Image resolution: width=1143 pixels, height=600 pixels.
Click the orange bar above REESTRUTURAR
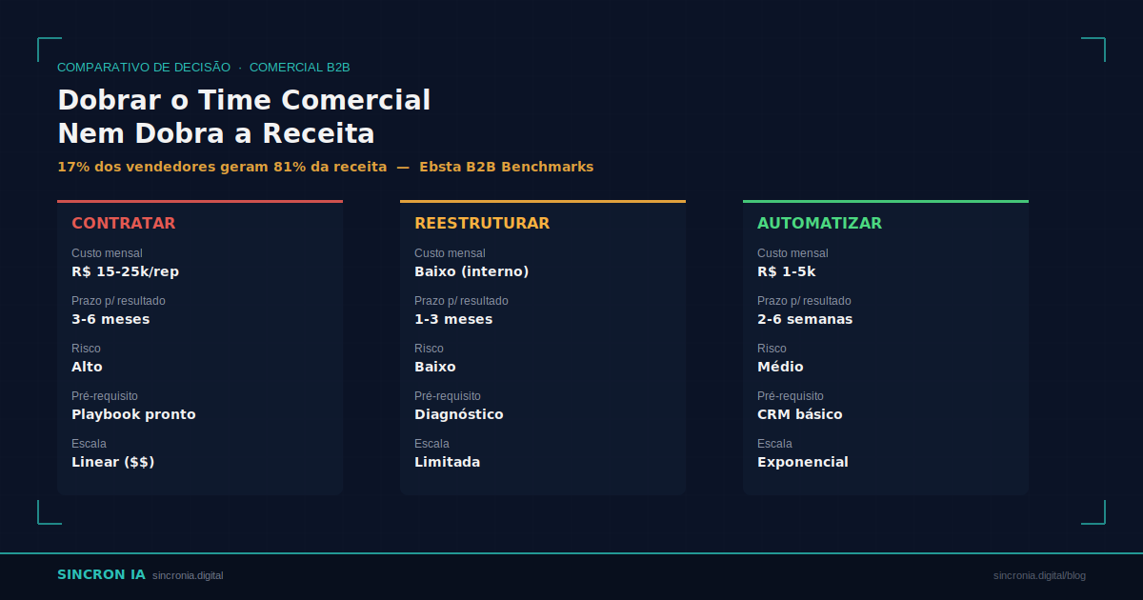[543, 202]
